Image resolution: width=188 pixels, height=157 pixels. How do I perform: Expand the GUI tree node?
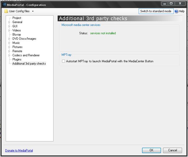(9, 26)
